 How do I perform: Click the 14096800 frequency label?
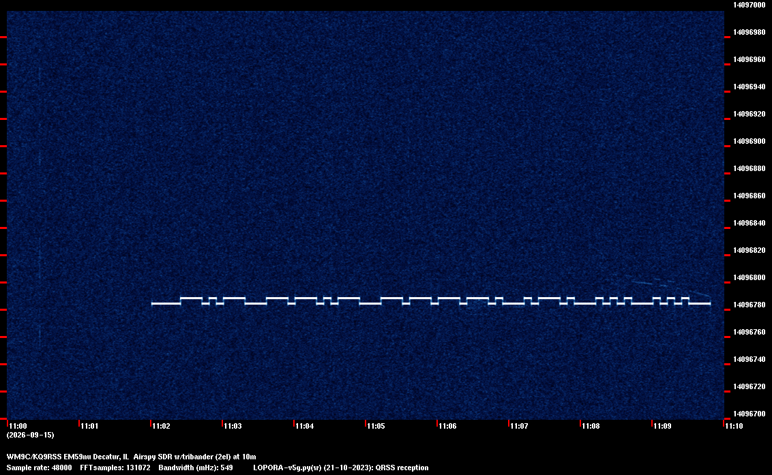pyautogui.click(x=749, y=277)
